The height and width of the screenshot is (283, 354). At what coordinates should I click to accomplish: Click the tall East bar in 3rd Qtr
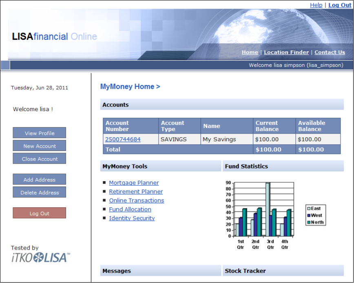coord(268,209)
